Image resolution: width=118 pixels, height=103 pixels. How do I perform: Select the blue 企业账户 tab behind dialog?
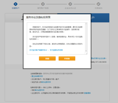click(x=100, y=18)
